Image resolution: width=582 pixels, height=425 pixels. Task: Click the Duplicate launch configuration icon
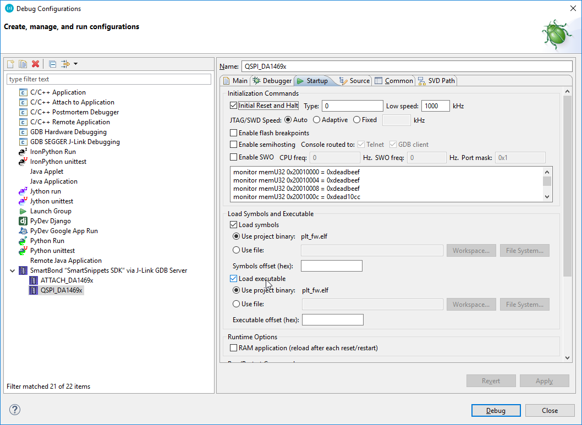point(23,64)
